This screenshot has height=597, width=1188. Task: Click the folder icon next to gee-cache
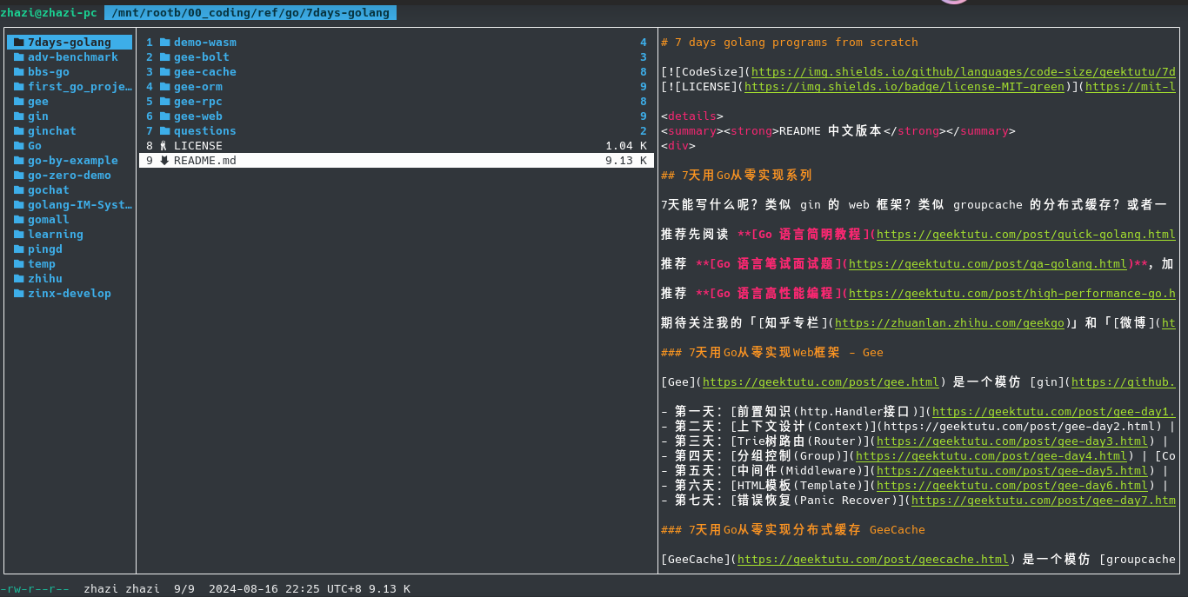coord(164,72)
